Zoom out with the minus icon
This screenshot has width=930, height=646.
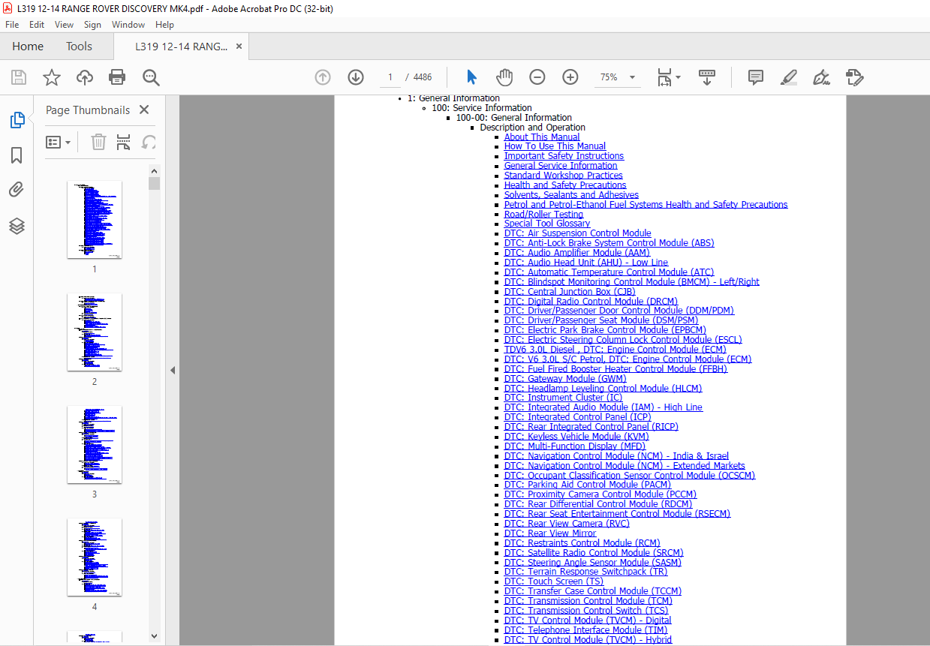click(x=537, y=77)
